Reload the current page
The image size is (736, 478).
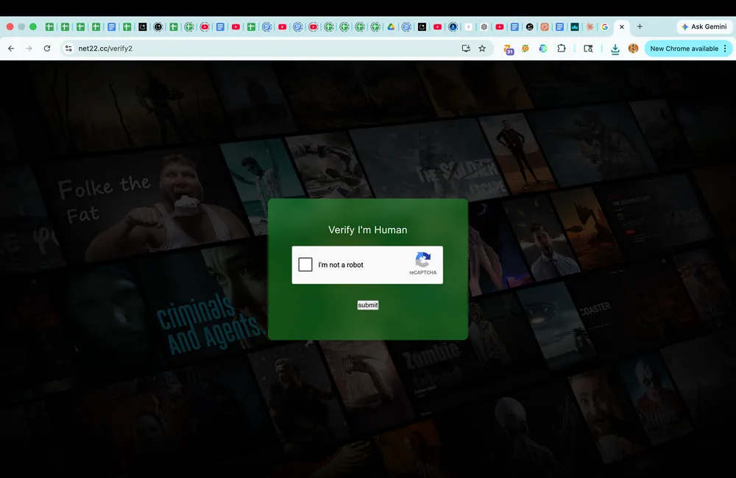pos(47,49)
